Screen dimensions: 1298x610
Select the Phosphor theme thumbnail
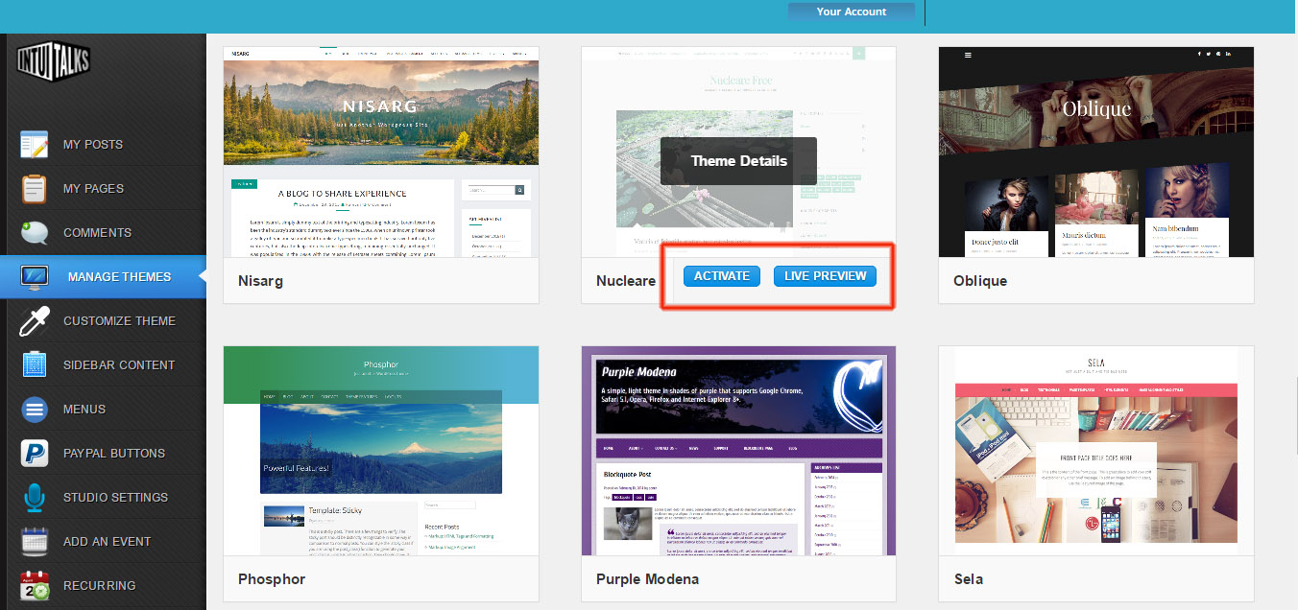tap(381, 451)
